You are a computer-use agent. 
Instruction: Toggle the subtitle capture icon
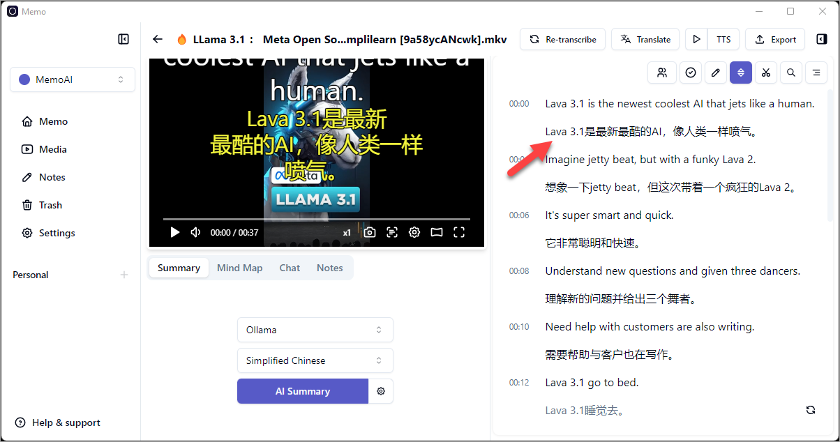[x=392, y=232]
